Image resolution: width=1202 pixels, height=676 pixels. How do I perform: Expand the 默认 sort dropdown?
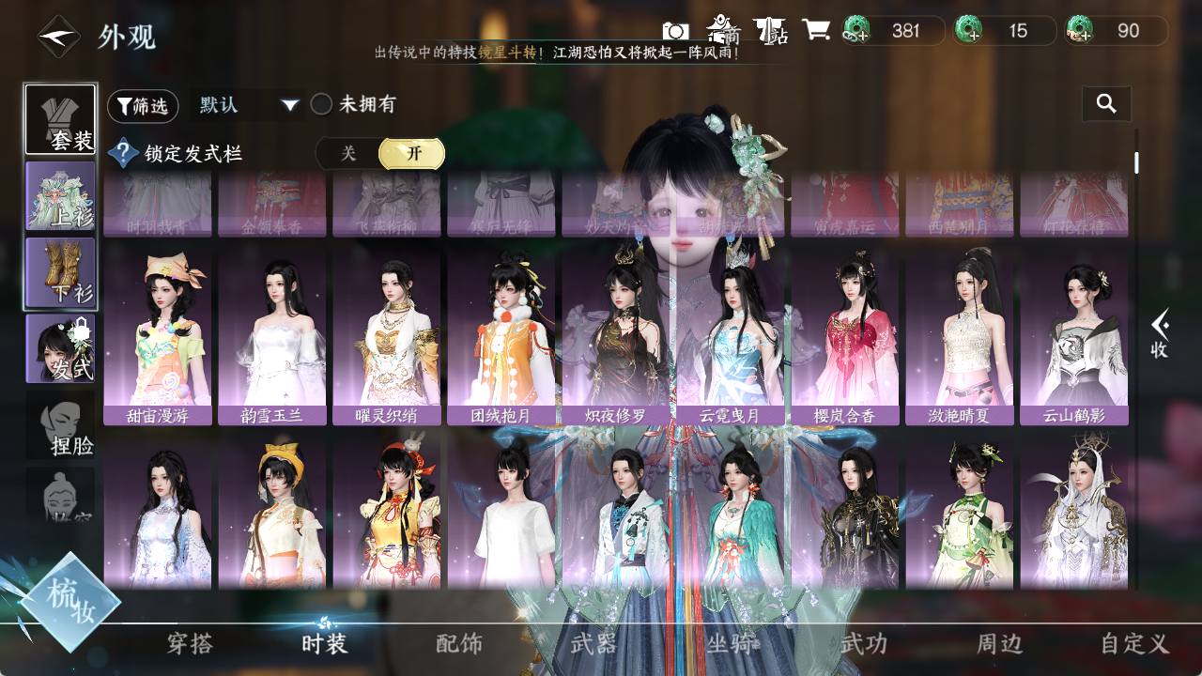(248, 105)
